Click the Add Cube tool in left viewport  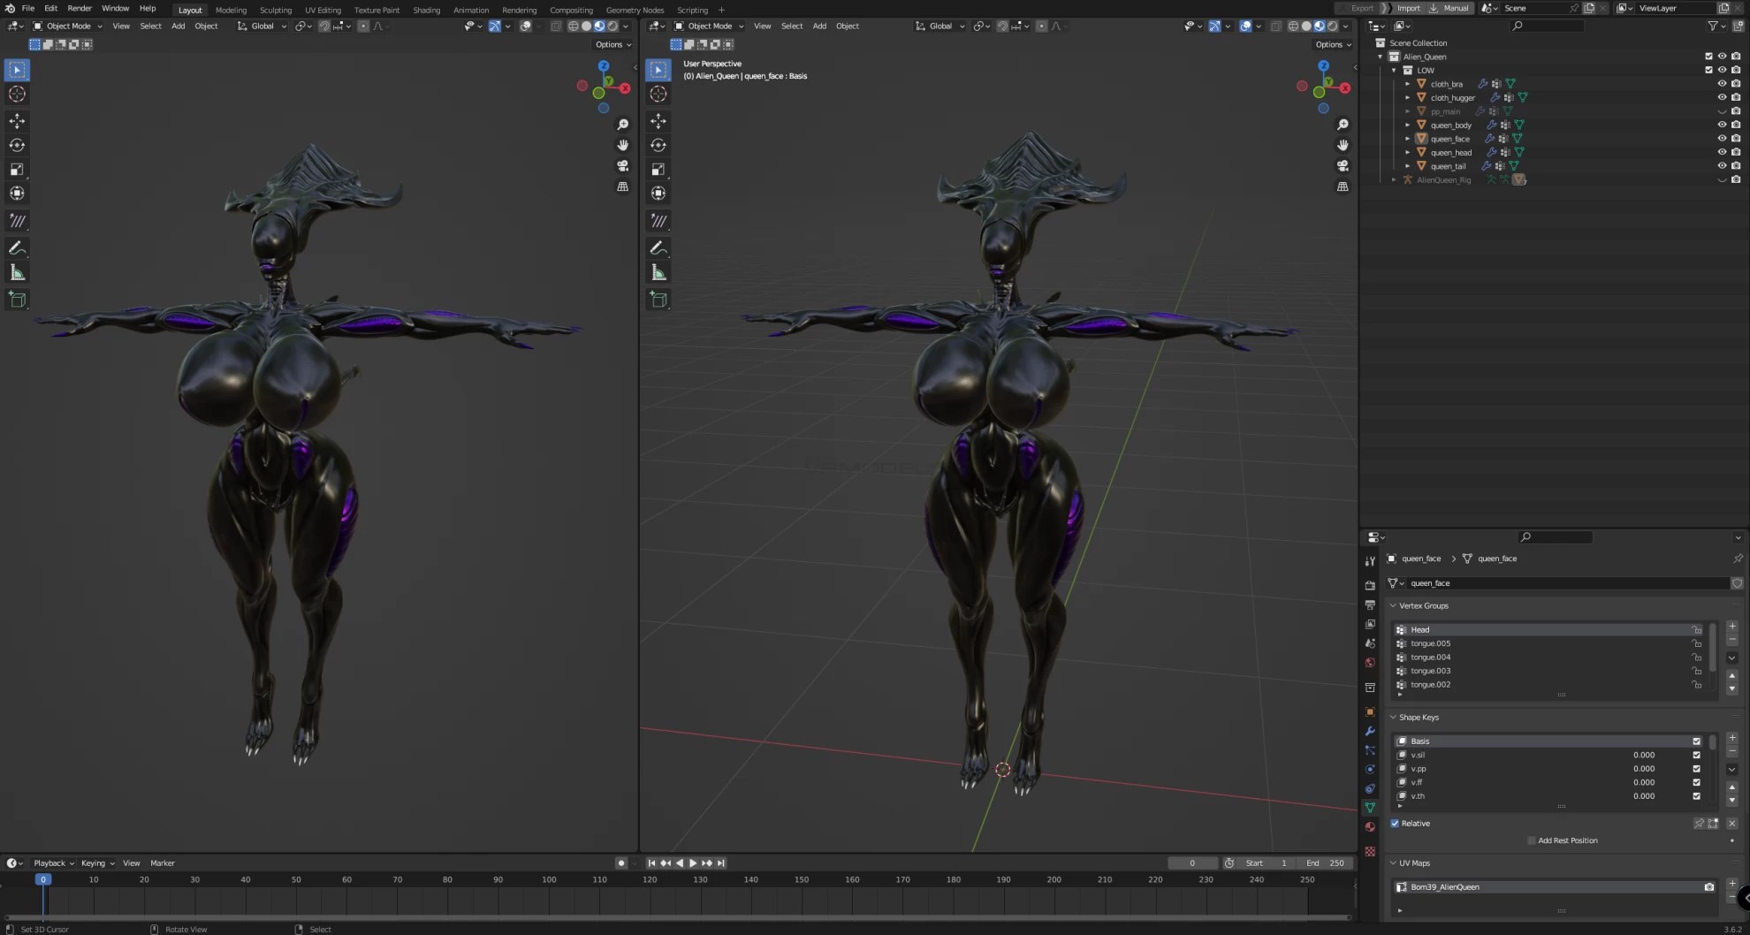pyautogui.click(x=17, y=300)
